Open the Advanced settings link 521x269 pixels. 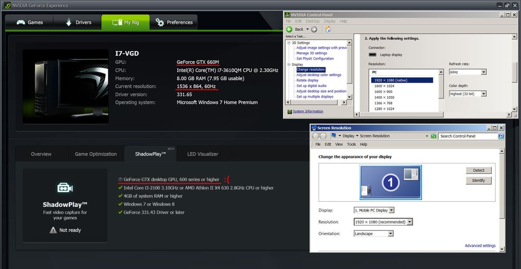point(480,245)
